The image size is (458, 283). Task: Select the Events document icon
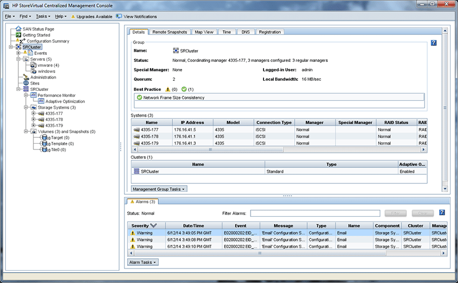[30, 53]
